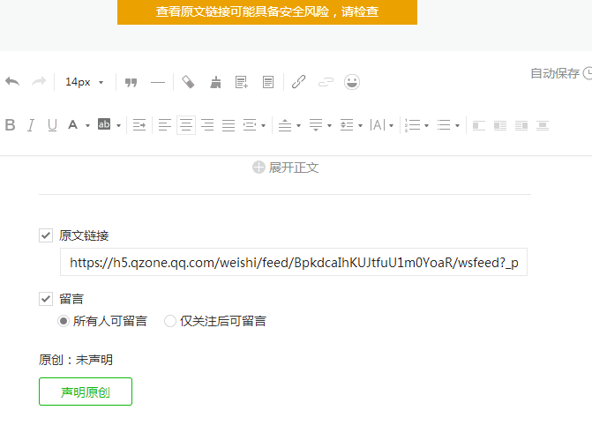
Task: Expand the two-side indent dropdown arrow
Action: pyautogui.click(x=264, y=126)
